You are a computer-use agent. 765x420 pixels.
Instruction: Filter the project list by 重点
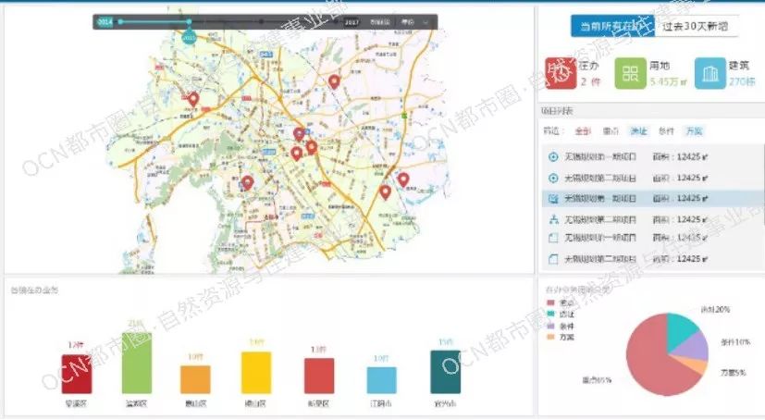[611, 131]
